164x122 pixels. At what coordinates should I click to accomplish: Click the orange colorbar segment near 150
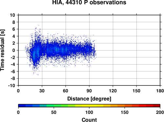(121, 106)
